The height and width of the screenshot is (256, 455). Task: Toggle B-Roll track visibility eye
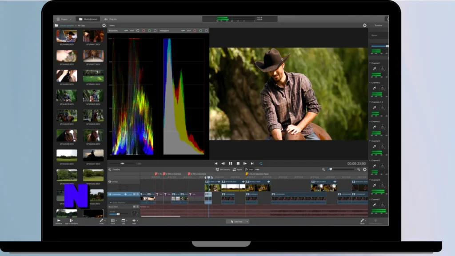pyautogui.click(x=110, y=182)
